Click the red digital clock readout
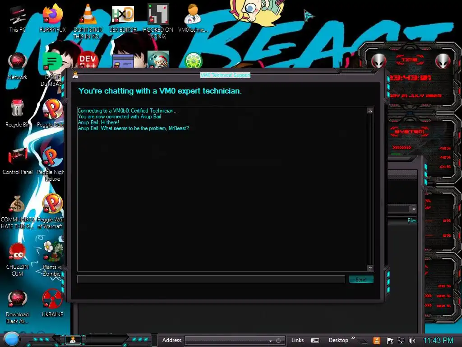The image size is (462, 347). [x=410, y=78]
